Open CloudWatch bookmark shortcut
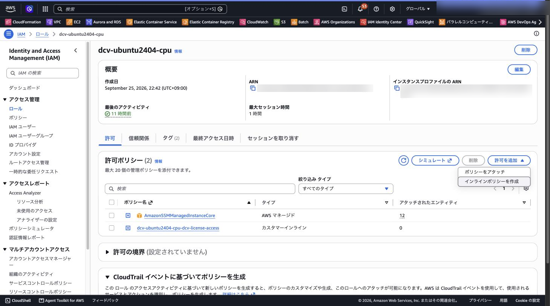Viewport: 550px width, 306px height. point(254,22)
